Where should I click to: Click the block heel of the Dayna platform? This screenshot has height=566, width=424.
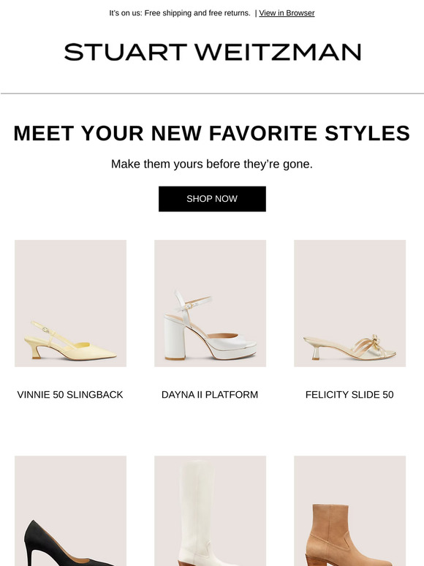click(x=175, y=338)
